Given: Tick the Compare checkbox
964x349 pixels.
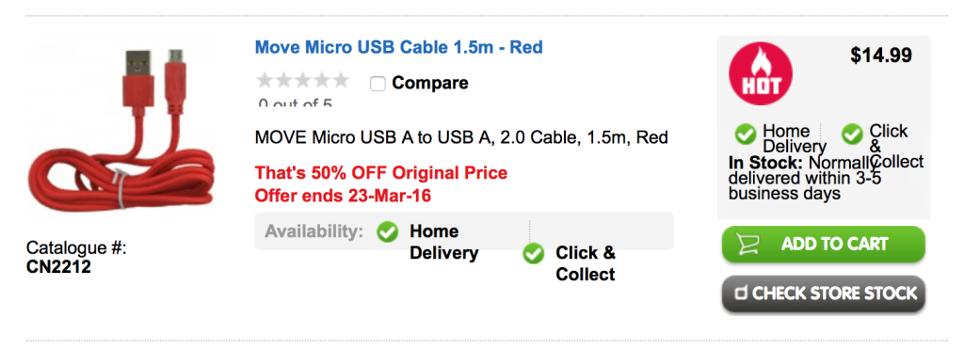Looking at the screenshot, I should 378,84.
